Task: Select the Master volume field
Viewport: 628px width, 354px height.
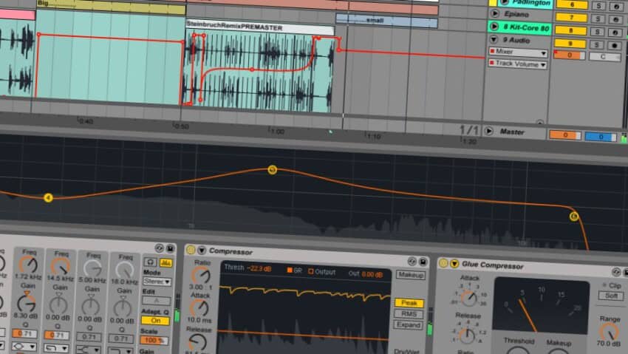Action: (x=564, y=135)
